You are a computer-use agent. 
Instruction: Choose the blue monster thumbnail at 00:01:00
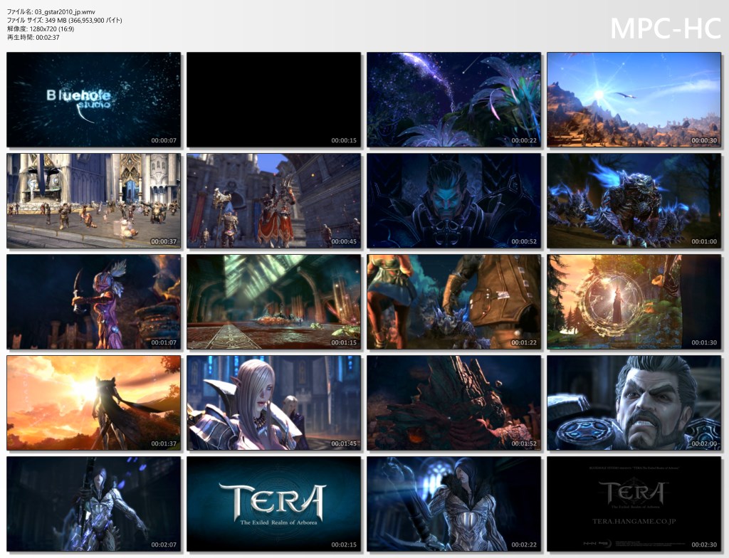pyautogui.click(x=634, y=201)
